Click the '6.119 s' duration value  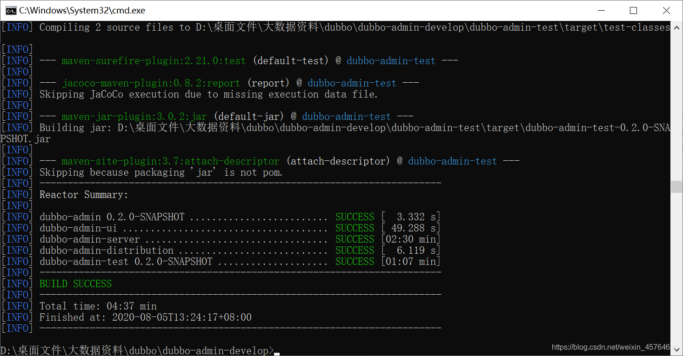click(417, 251)
